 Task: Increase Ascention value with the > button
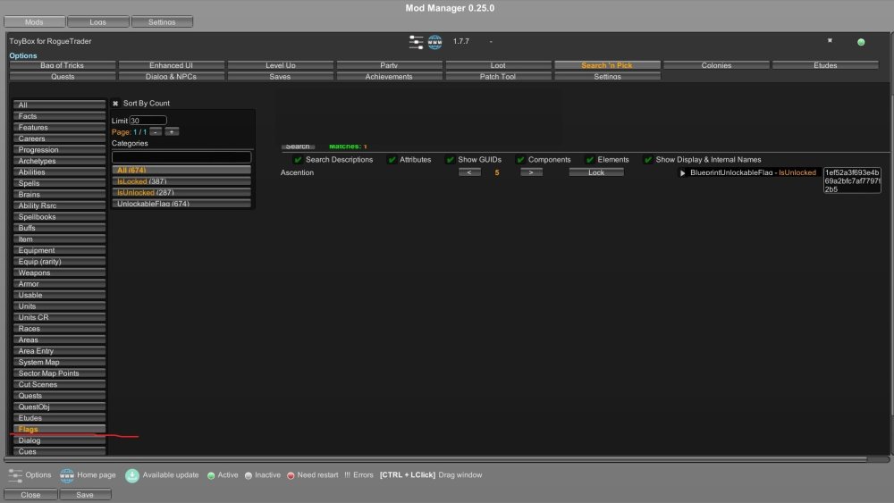click(x=531, y=172)
